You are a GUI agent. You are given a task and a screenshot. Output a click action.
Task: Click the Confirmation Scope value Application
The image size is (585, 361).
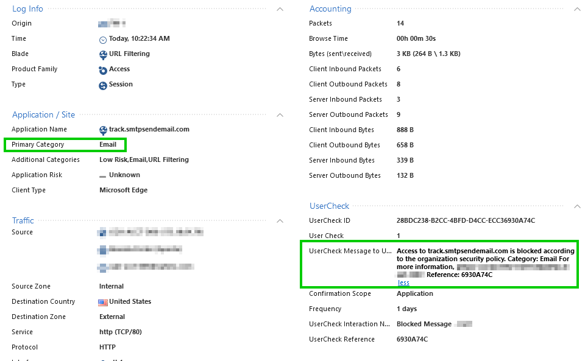point(414,293)
